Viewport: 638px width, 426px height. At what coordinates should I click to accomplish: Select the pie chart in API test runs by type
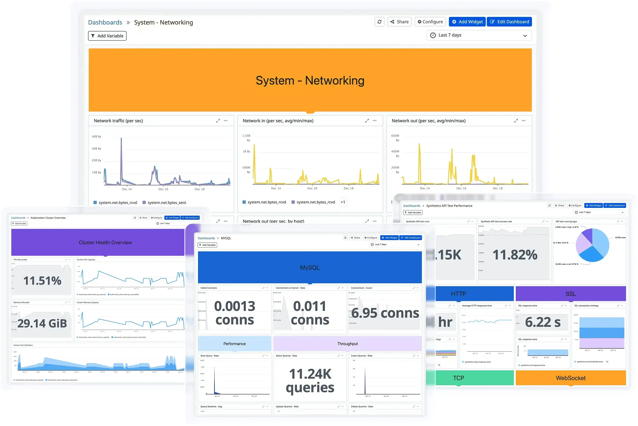(x=592, y=245)
